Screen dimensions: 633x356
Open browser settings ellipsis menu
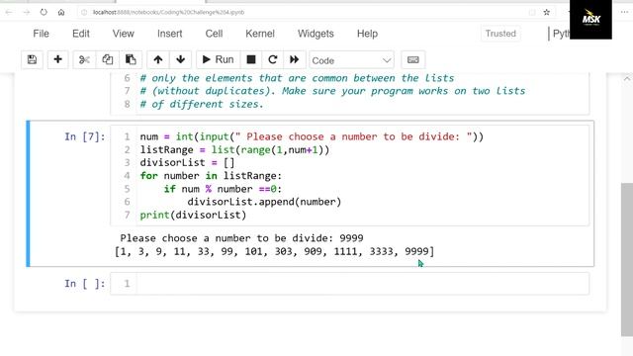[x=624, y=12]
